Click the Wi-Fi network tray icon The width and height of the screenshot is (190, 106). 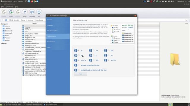pyautogui.click(x=160, y=1)
